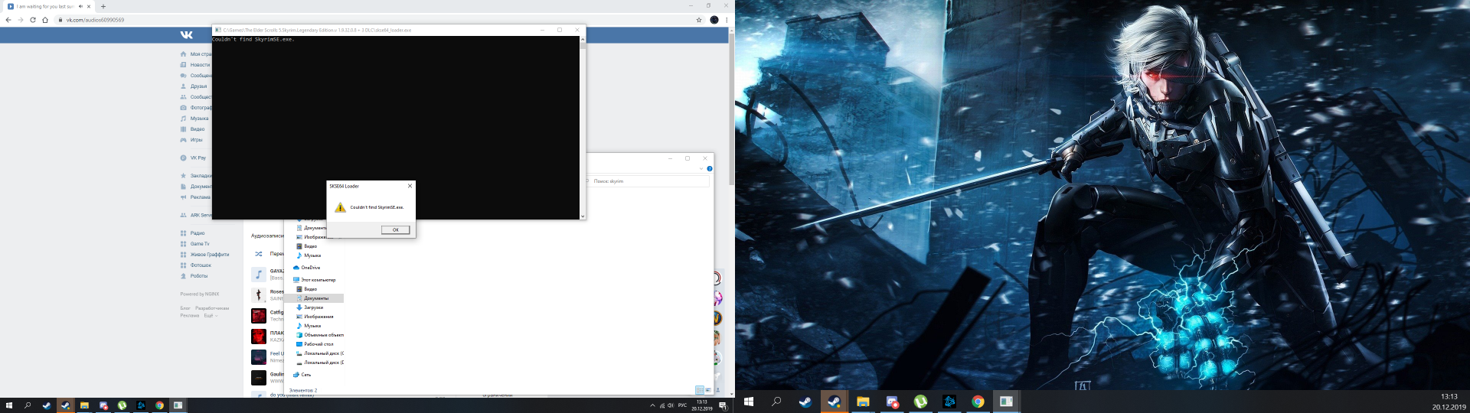Switch Explorer to details view

coord(699,390)
